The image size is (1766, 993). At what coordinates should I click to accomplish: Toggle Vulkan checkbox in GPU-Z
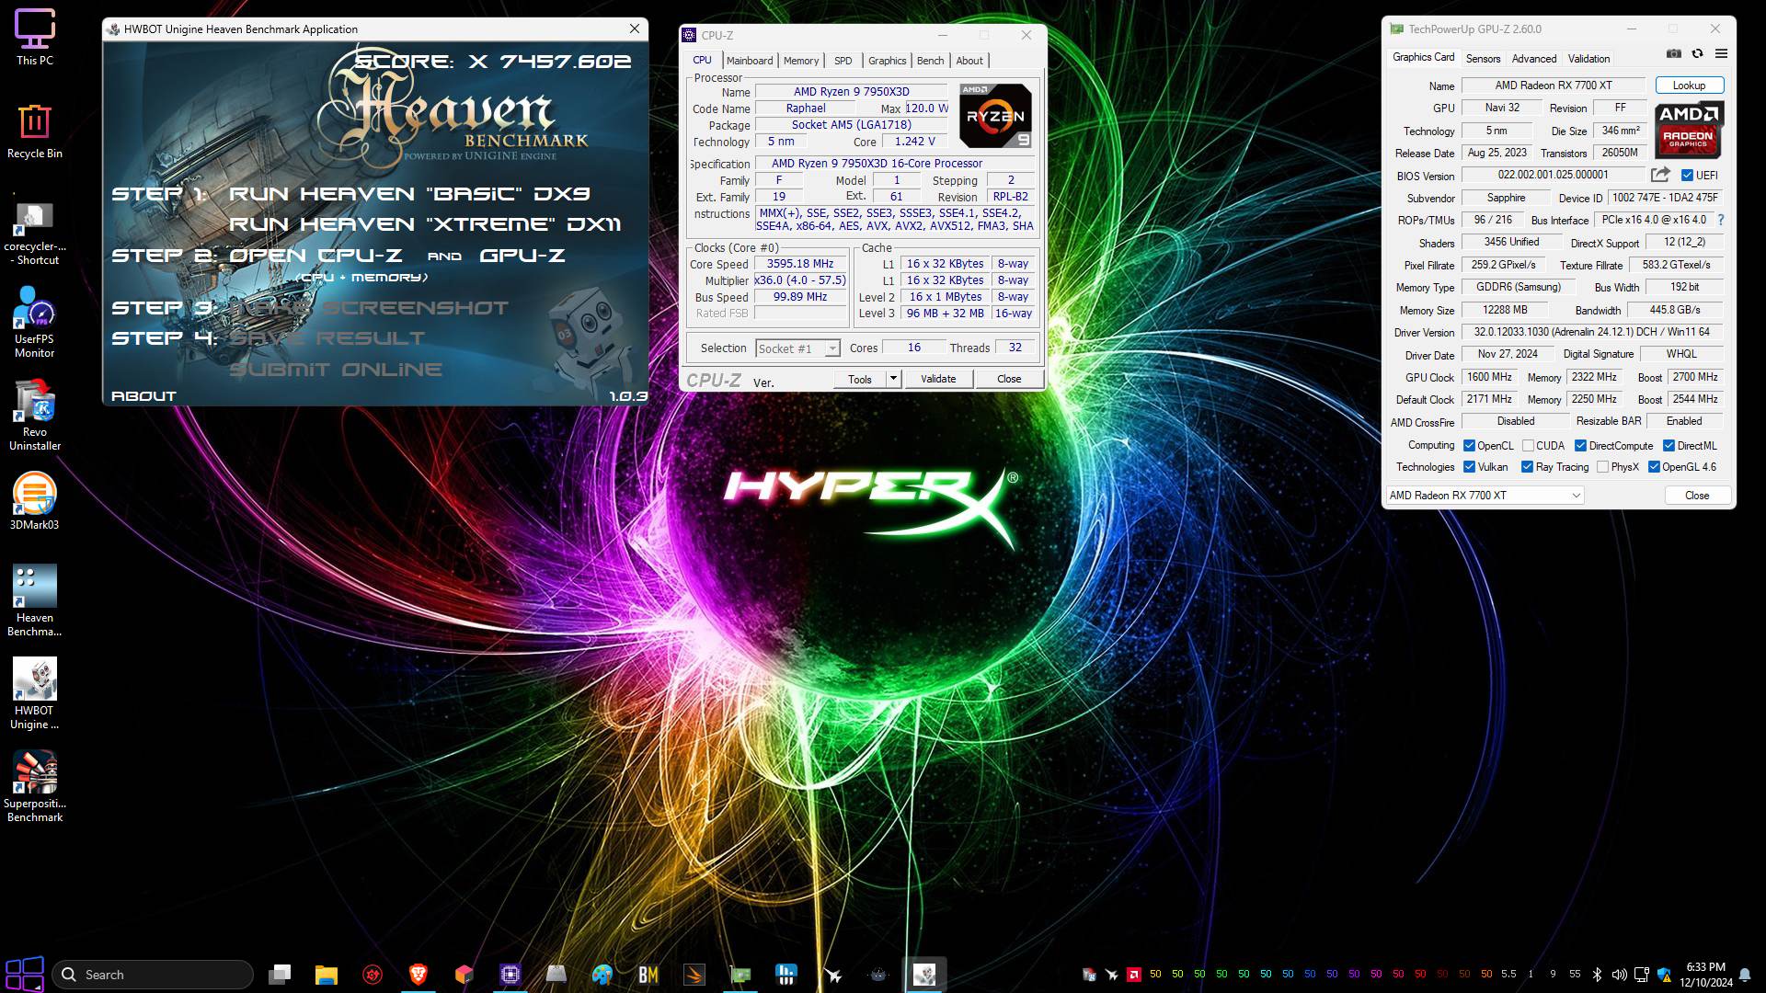coord(1469,467)
